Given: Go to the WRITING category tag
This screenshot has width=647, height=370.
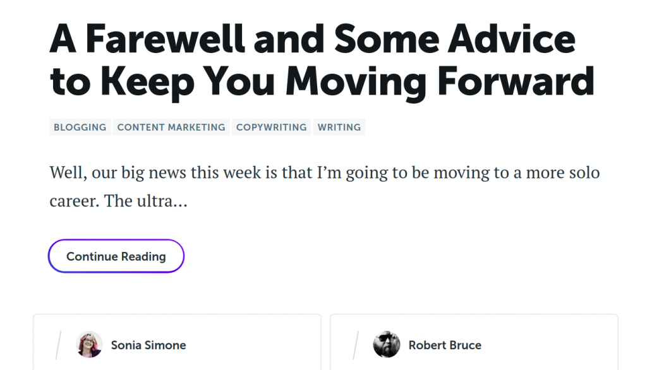Looking at the screenshot, I should [339, 127].
